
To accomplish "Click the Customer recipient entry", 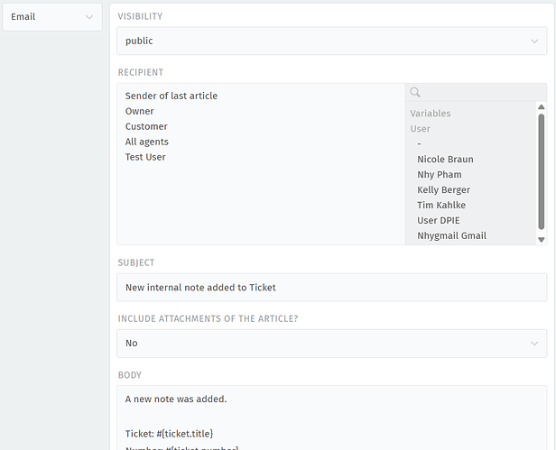I will click(x=146, y=126).
